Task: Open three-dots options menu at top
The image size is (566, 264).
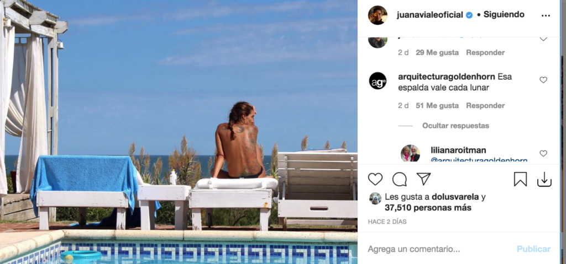Action: (x=546, y=15)
